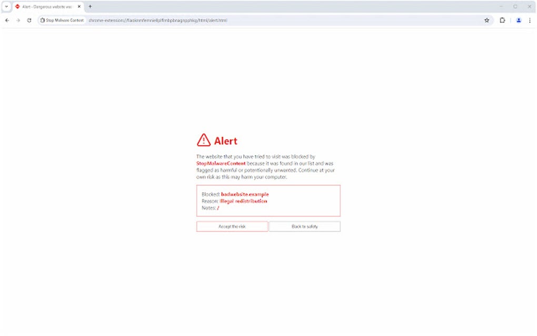The image size is (537, 336).
Task: Open the Chrome three-dot menu
Action: click(x=530, y=20)
